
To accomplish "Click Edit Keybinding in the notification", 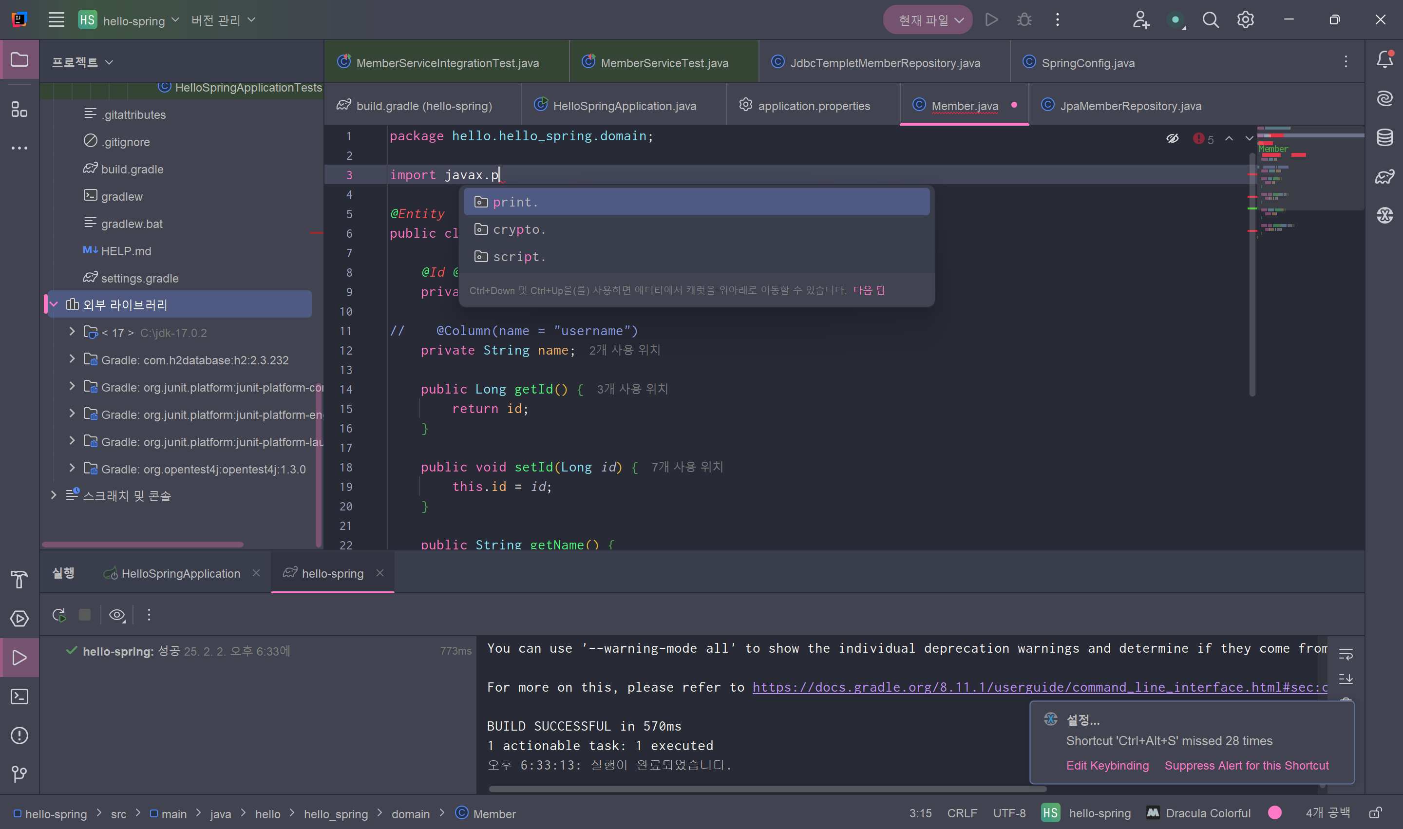I will coord(1107,765).
